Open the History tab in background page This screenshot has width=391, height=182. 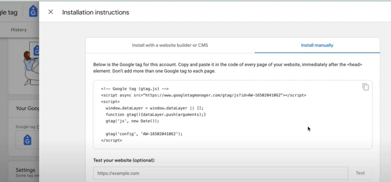[19, 30]
